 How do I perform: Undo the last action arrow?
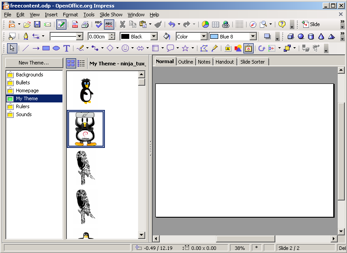(172, 25)
